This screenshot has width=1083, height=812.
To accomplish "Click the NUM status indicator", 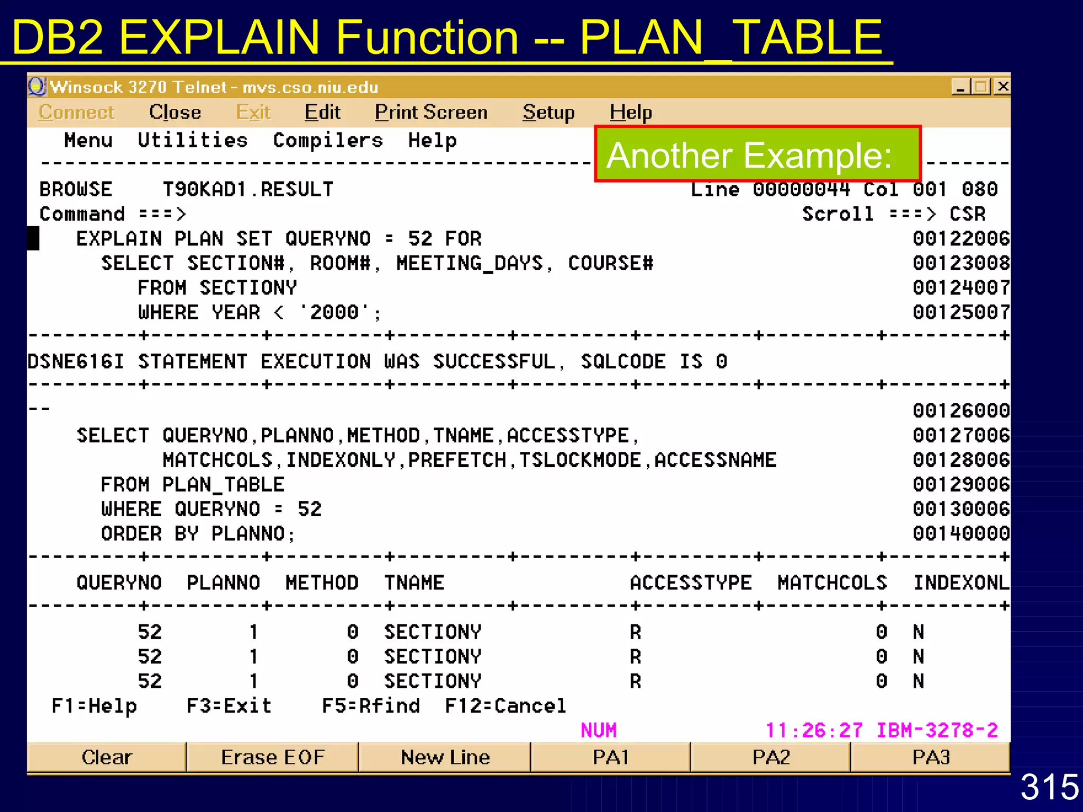I will click(x=599, y=731).
